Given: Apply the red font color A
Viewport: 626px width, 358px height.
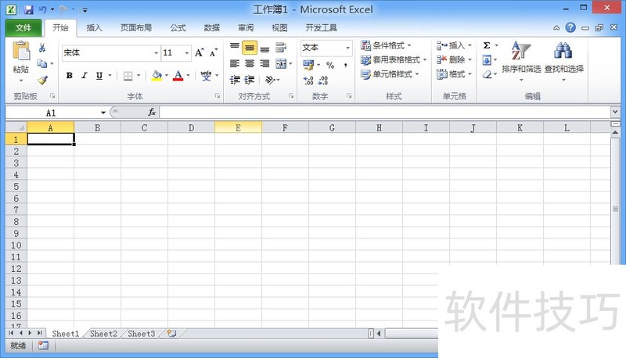Looking at the screenshot, I should pyautogui.click(x=178, y=75).
